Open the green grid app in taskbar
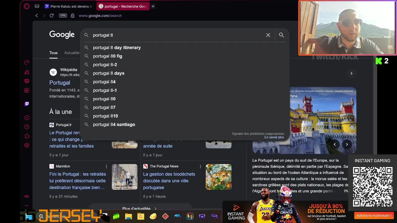This screenshot has width=397, height=223. click(116, 216)
